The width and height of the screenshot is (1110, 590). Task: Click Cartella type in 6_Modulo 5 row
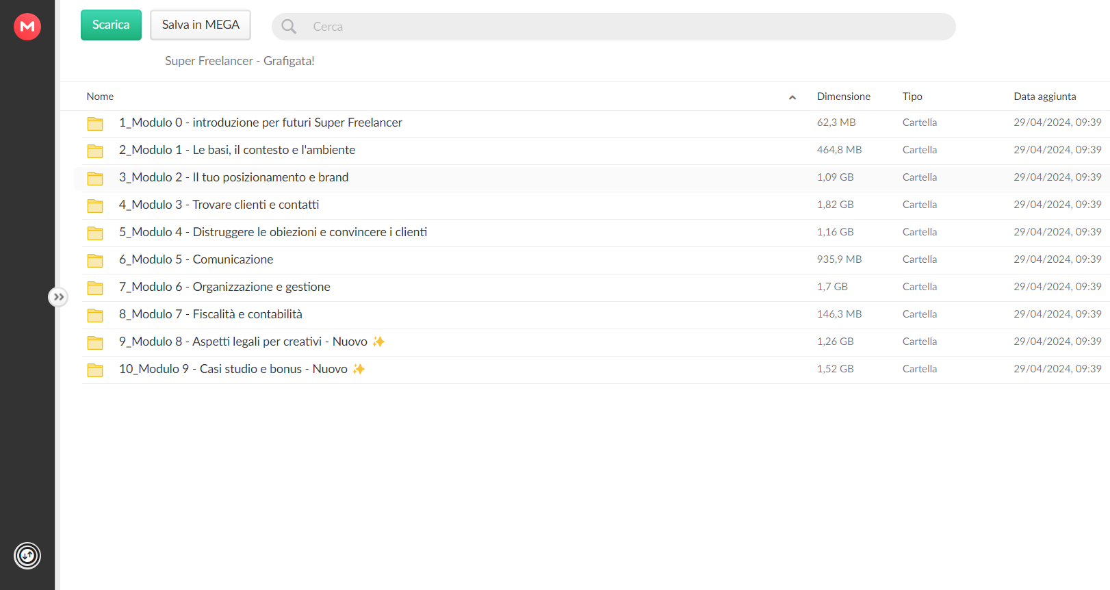[920, 259]
